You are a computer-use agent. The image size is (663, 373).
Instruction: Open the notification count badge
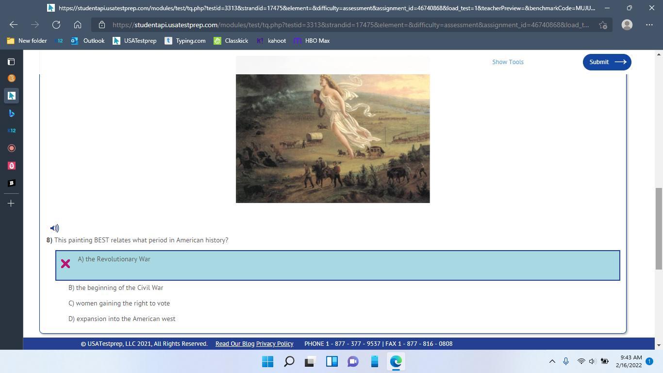tap(649, 361)
